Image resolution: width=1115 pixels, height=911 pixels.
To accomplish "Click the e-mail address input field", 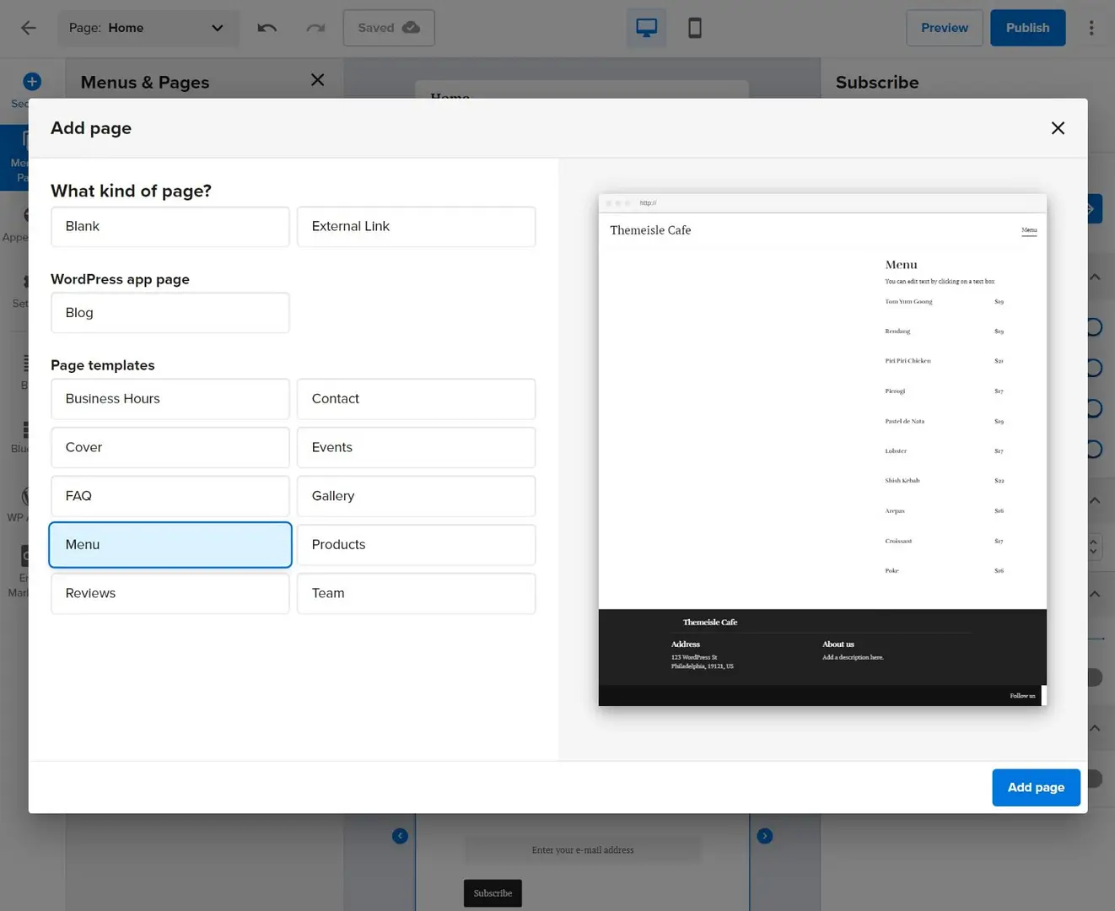I will click(582, 849).
